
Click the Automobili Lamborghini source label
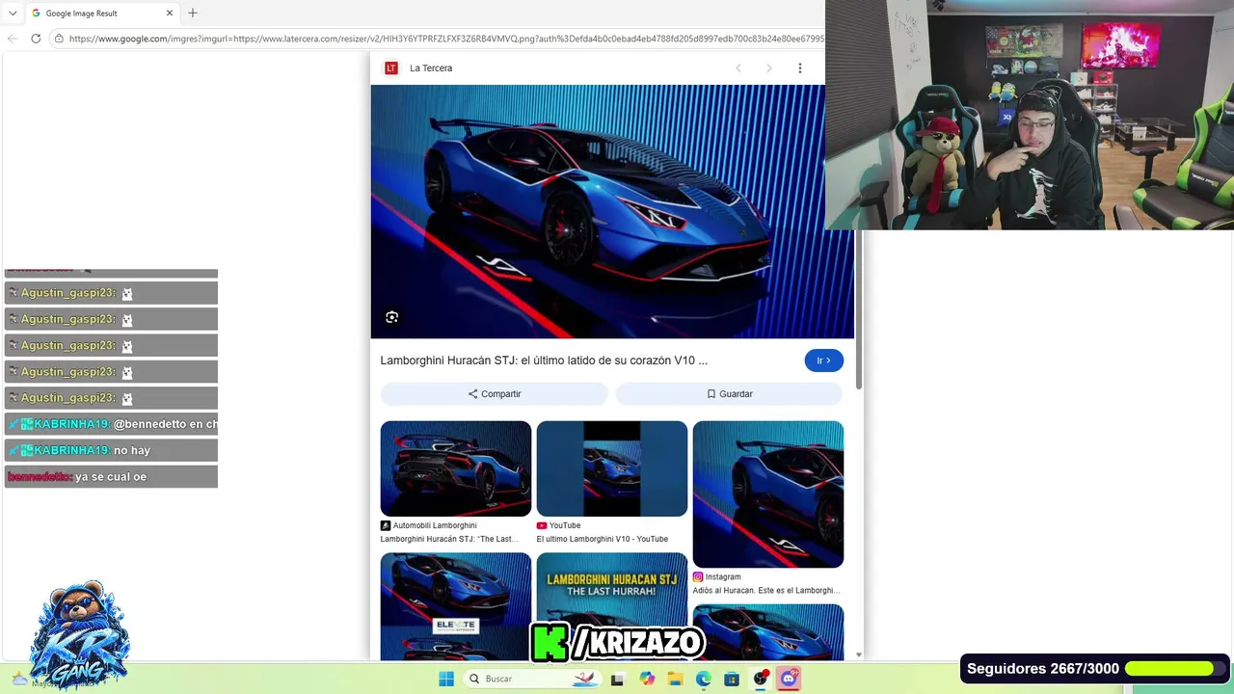(x=435, y=526)
